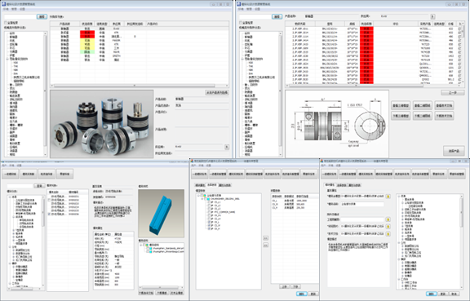Viewport: 470px width, 301px height.
Task: Click the yellow browse icon beside the empty engineering drawing field
Action: 388,219
